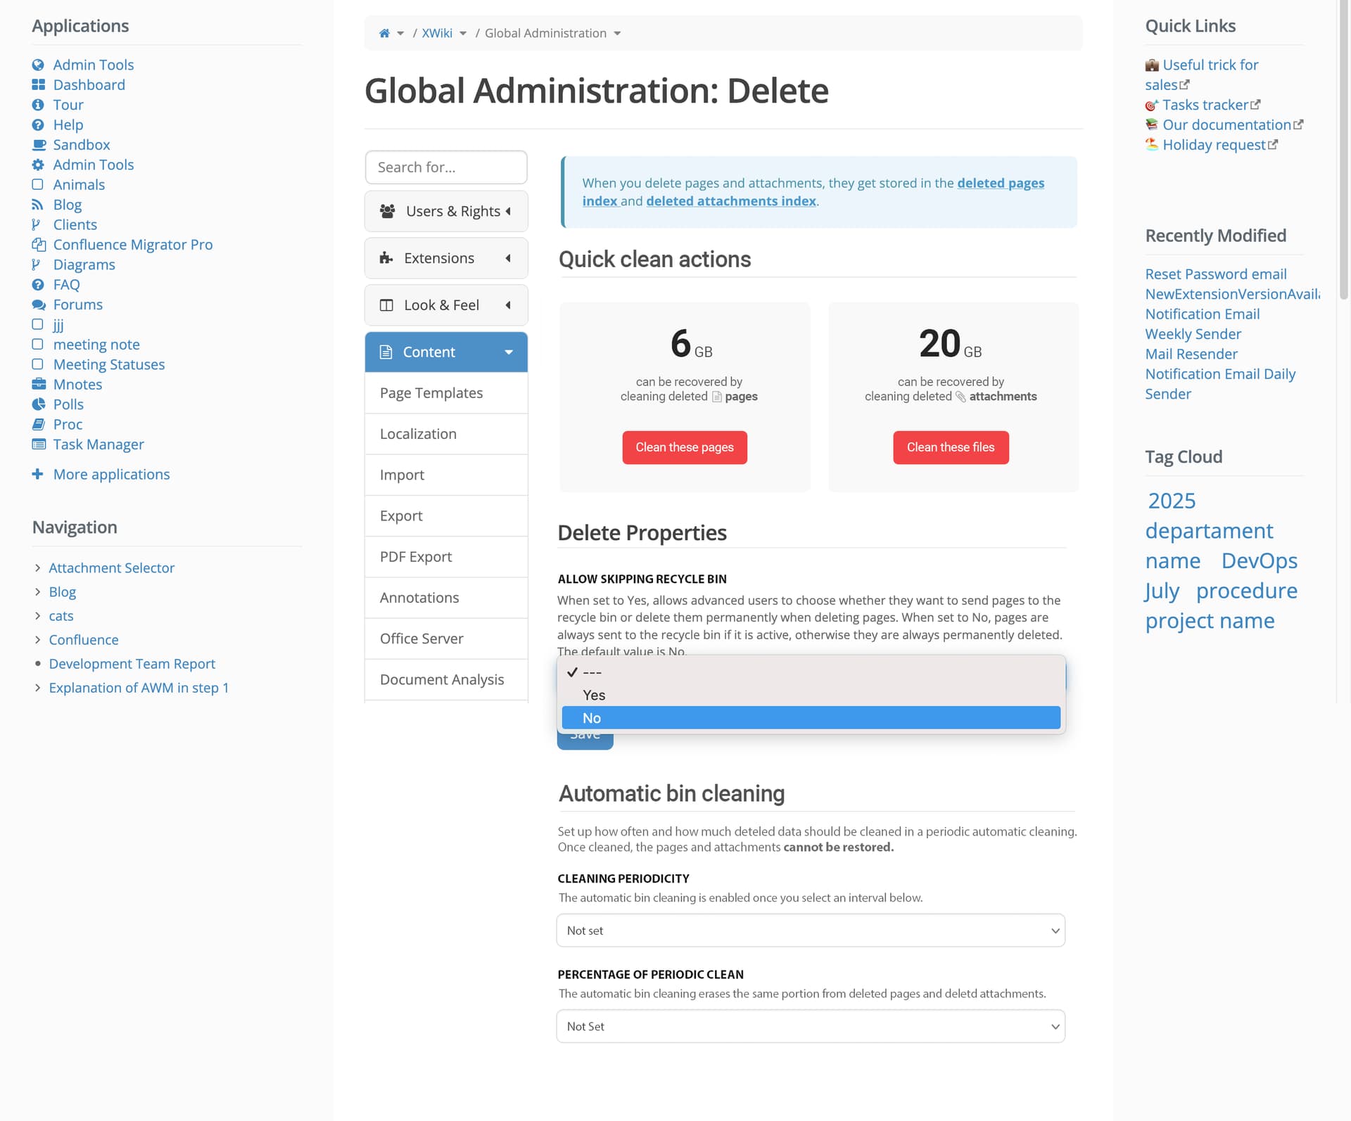Click the Extensions puzzle piece icon
This screenshot has height=1121, width=1351.
click(386, 258)
